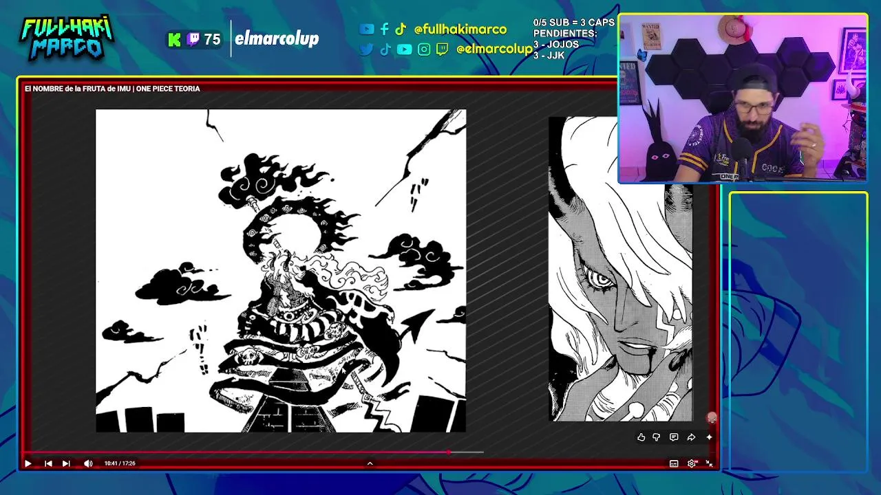Click the @elmarcolup handle
Screen dimensions: 881x495
pyautogui.click(x=494, y=49)
